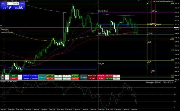Select the cyan DH3 level marker

point(147,3)
